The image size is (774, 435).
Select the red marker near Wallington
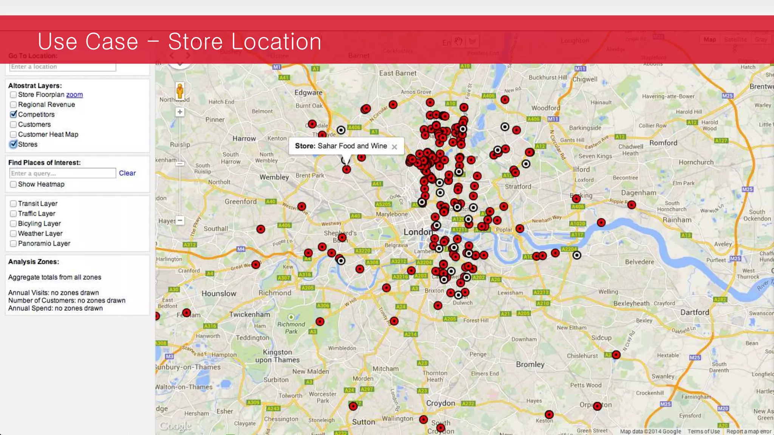(x=424, y=420)
